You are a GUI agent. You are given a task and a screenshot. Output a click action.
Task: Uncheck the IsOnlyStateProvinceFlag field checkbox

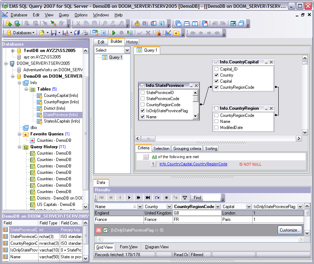pyautogui.click(x=142, y=111)
